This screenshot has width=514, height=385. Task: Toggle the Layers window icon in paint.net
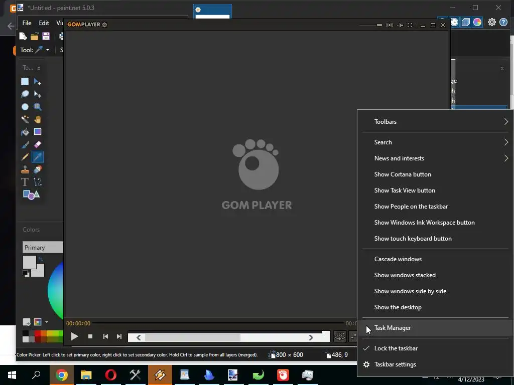[466, 22]
